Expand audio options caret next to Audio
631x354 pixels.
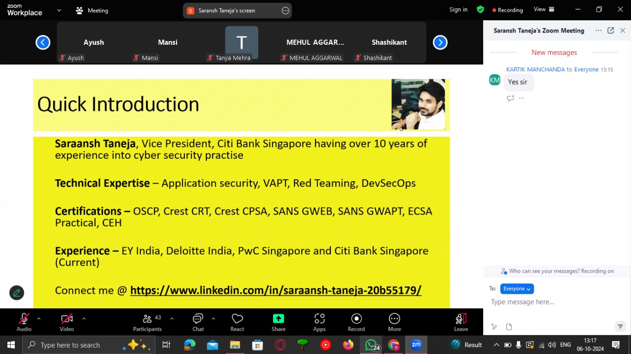click(38, 319)
